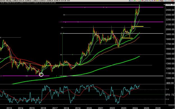175x109 pixels.
Task: Click the red down-arrow icon in top toolbar
Action: tap(155, 1)
